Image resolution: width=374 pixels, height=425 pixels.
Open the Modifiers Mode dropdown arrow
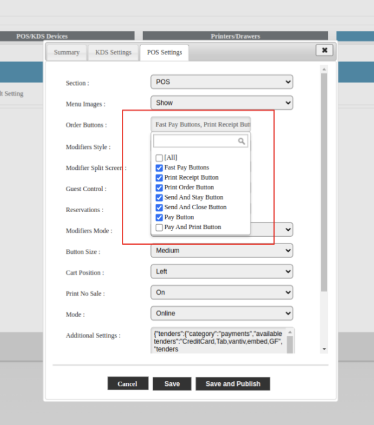point(288,230)
